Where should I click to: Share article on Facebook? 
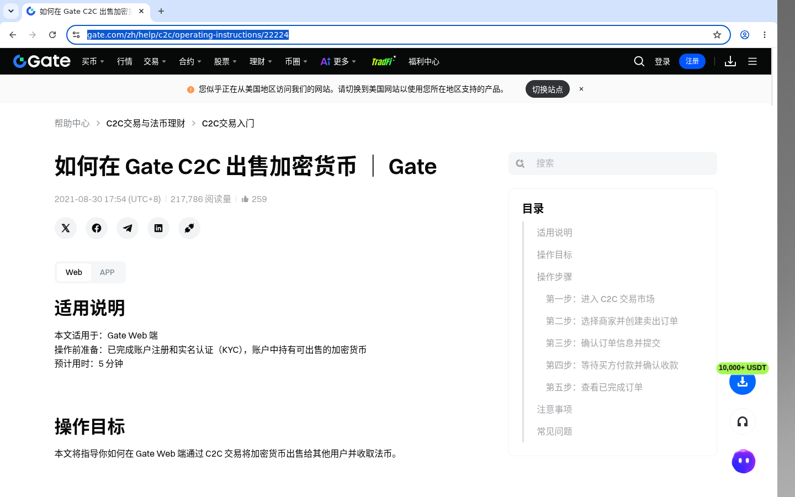pyautogui.click(x=97, y=228)
